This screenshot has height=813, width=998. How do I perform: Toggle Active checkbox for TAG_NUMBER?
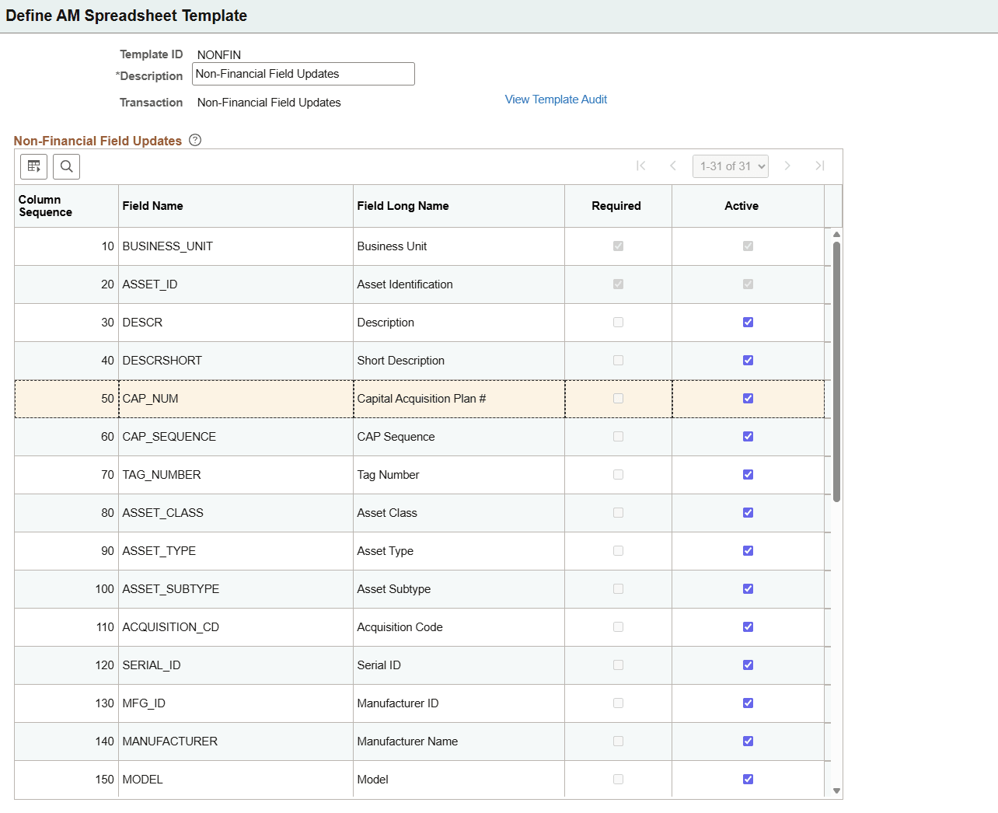pos(748,475)
